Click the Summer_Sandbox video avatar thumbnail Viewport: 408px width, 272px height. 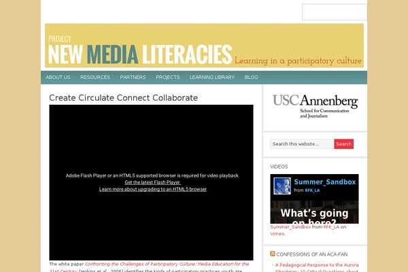[x=282, y=186]
